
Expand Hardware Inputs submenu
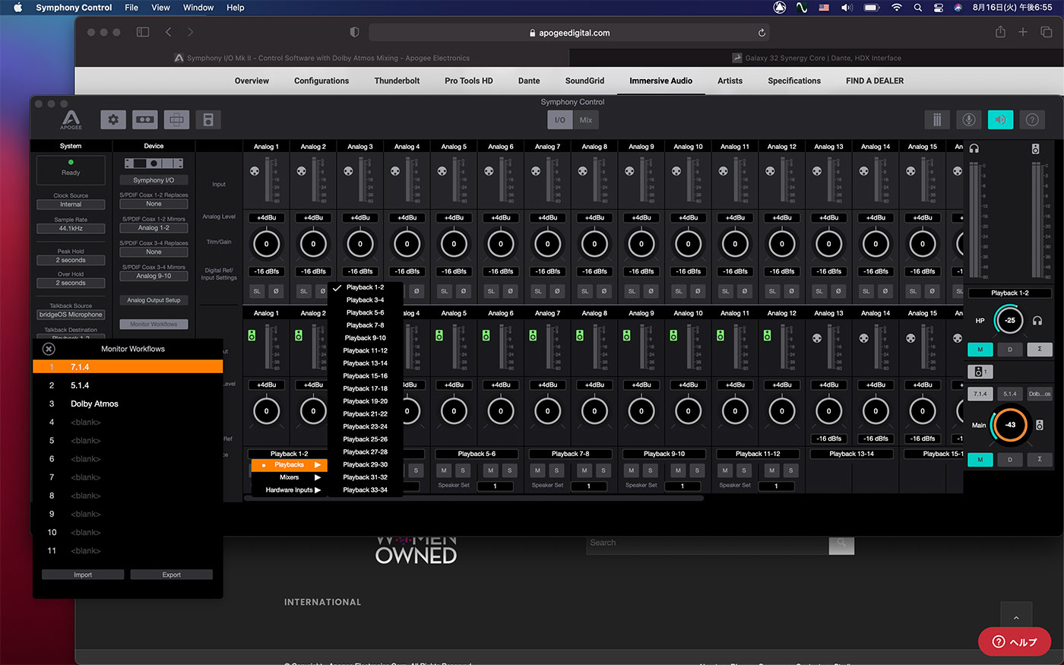tap(290, 490)
